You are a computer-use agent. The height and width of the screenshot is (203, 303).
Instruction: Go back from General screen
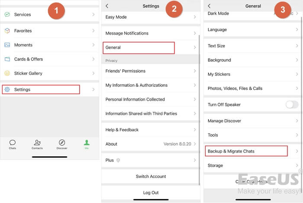(x=209, y=6)
